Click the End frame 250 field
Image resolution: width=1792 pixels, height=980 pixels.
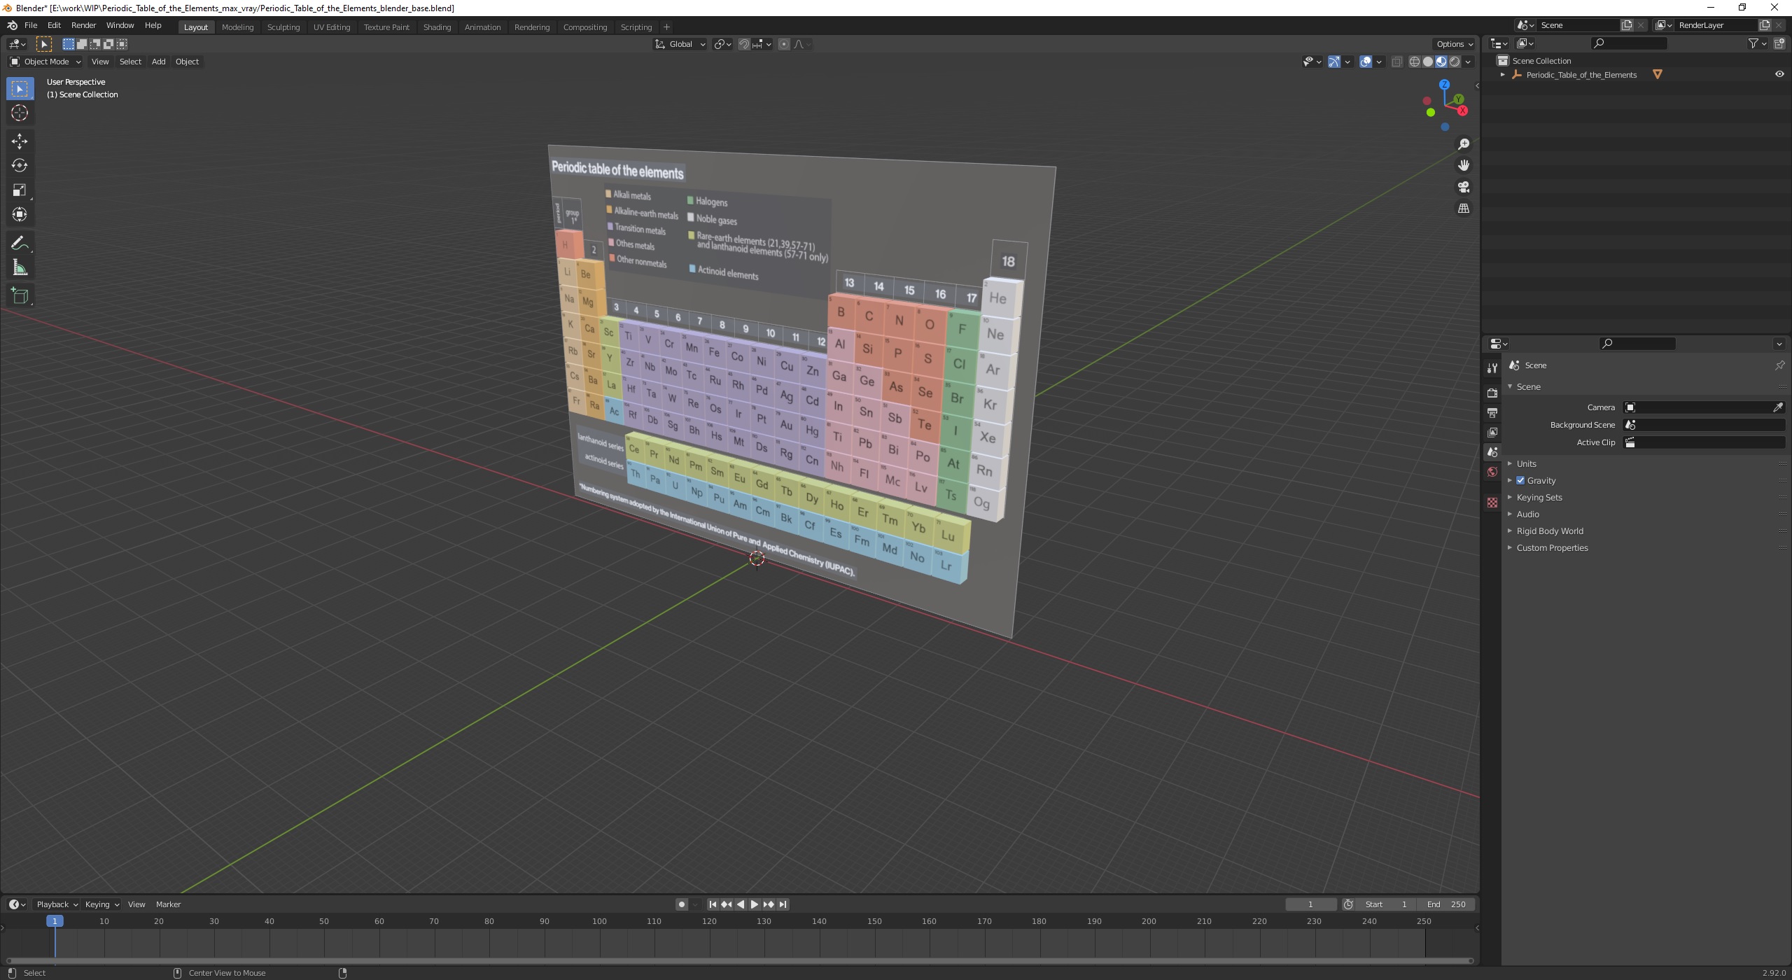pos(1446,904)
